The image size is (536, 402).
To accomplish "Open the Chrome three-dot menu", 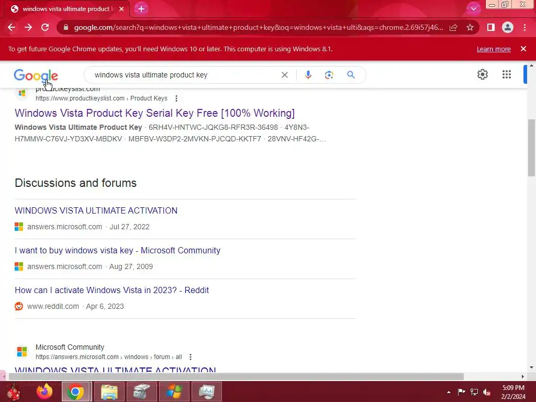I will pyautogui.click(x=524, y=27).
